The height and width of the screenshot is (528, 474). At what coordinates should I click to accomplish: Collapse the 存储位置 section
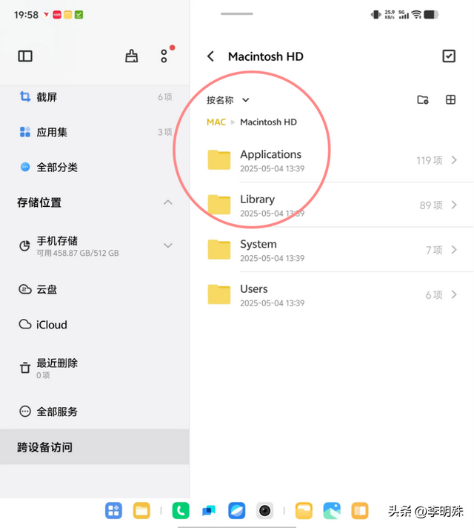point(168,202)
